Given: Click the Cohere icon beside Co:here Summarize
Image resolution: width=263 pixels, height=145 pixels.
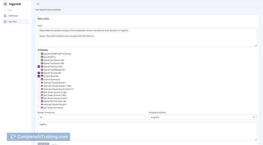Looking at the screenshot, I should pos(42,79).
